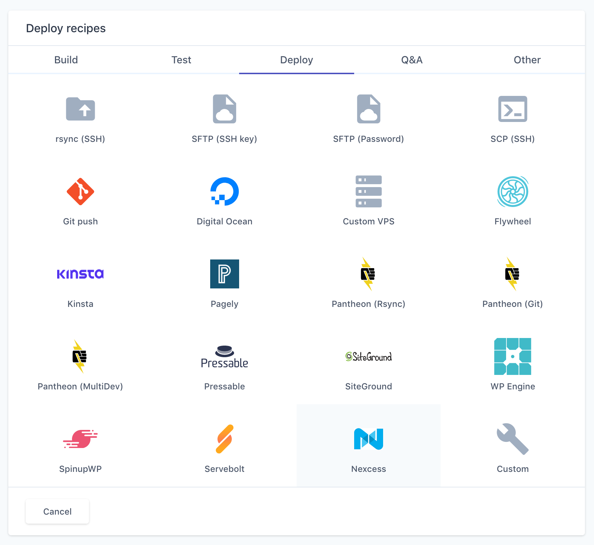Select the Pagely P logo

[224, 274]
